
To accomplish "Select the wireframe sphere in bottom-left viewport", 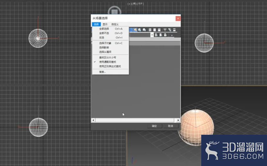I will pyautogui.click(x=38, y=127).
